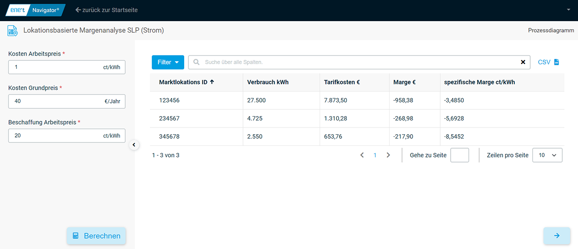Click zurück zur Startseite link
The width and height of the screenshot is (578, 249).
[107, 10]
